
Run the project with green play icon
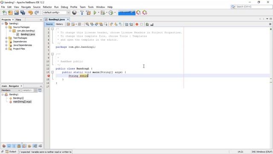pyautogui.click(x=95, y=12)
